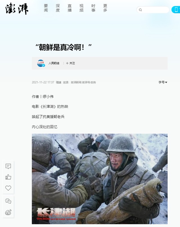Toggle the heart favorite icon

8,188
